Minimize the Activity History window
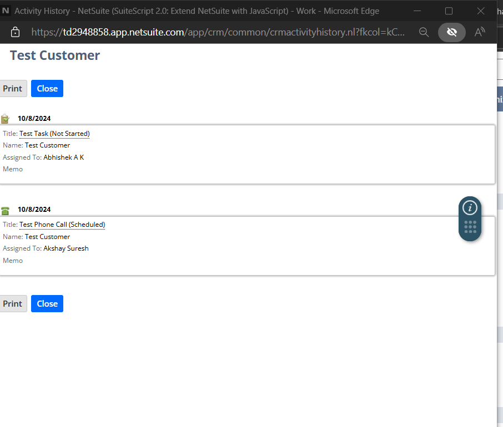This screenshot has height=427, width=503. click(x=417, y=11)
